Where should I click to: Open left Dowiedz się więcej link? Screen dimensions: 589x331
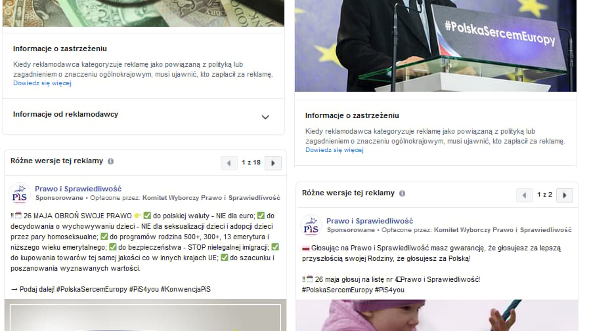[x=42, y=83]
